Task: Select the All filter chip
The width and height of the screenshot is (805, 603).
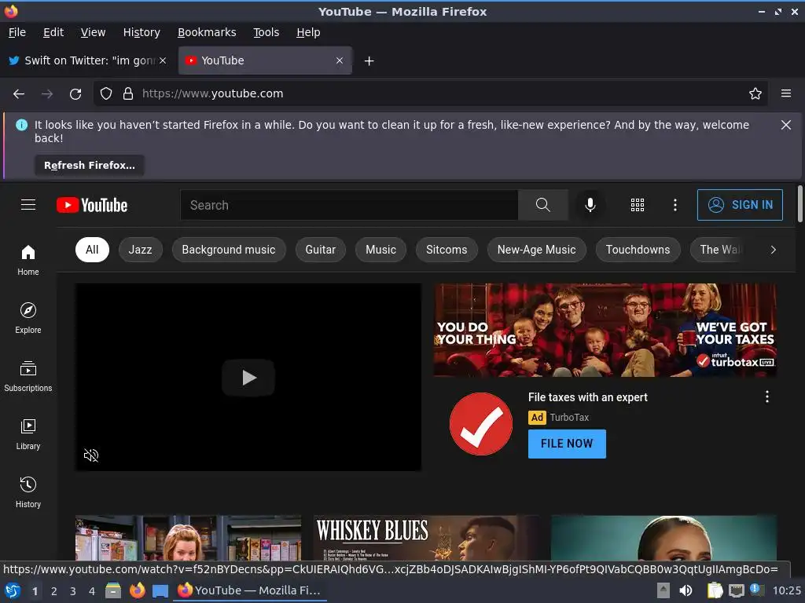Action: 92,250
